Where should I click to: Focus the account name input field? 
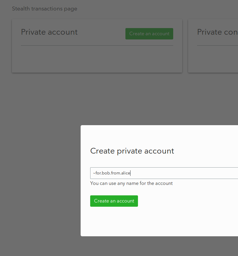coord(164,173)
